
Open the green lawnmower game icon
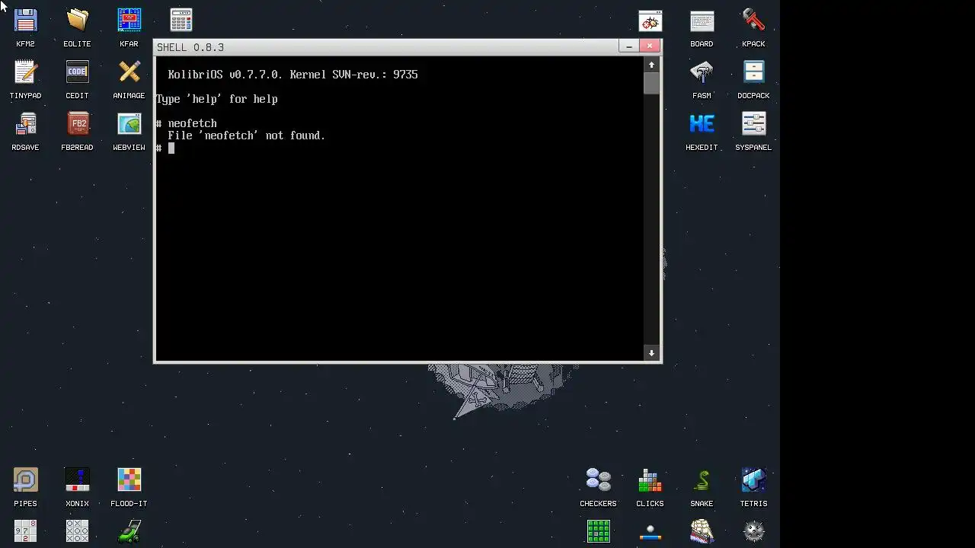[x=129, y=531]
